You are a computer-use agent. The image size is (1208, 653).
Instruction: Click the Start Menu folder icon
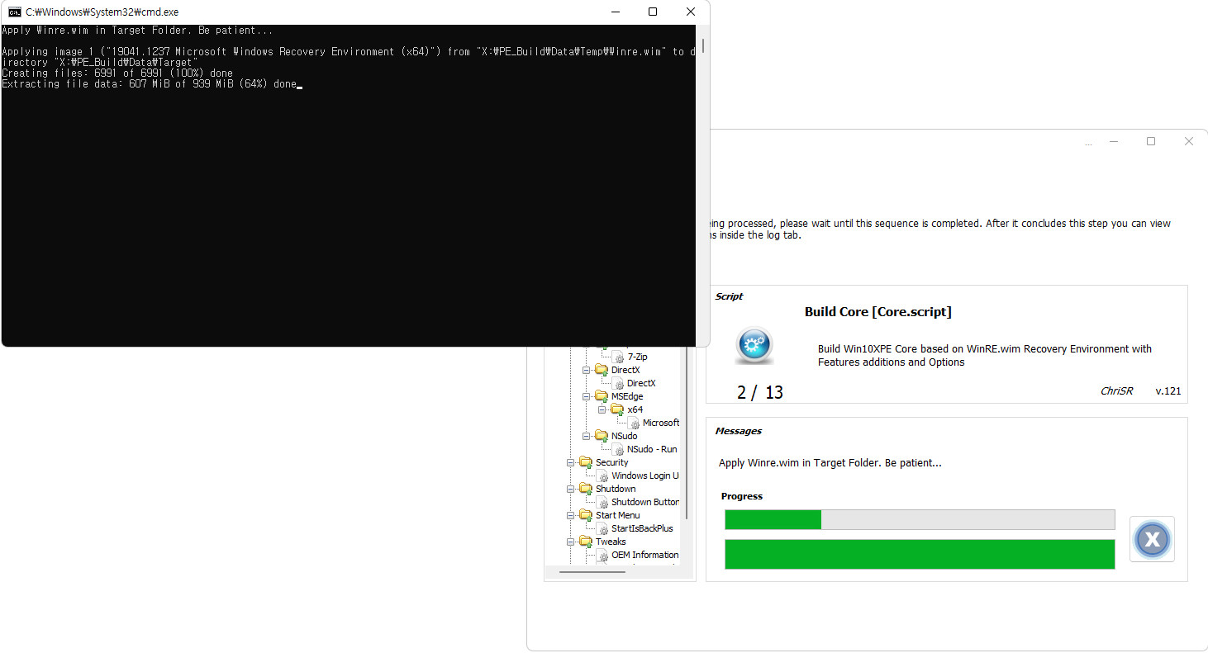point(586,515)
